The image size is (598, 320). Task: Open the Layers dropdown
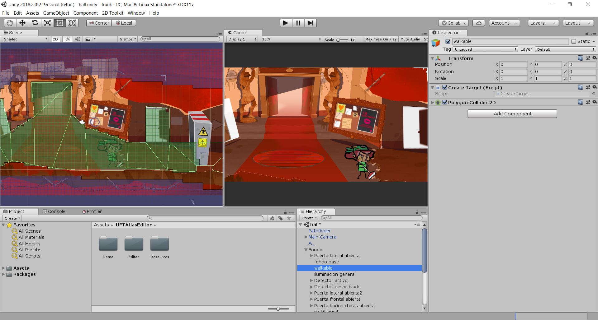543,23
